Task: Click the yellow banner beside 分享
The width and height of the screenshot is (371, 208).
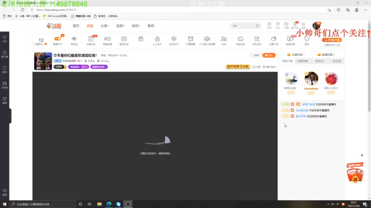Action: pyautogui.click(x=238, y=67)
